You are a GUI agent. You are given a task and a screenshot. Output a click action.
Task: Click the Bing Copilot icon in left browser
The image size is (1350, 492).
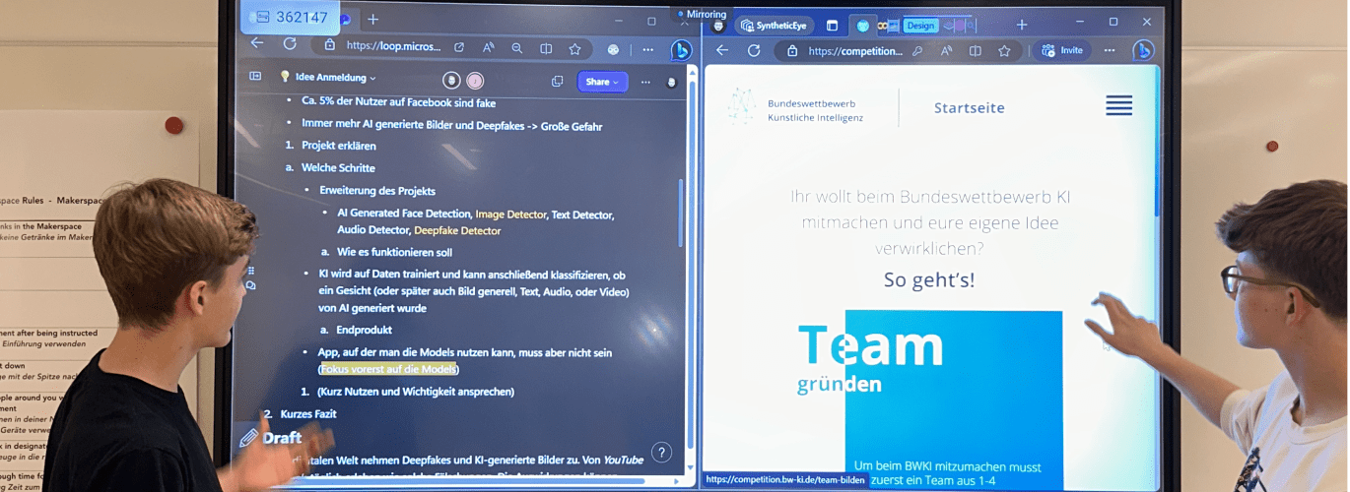pos(680,50)
